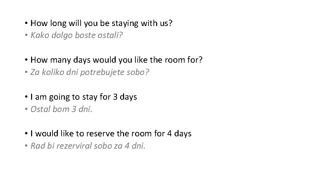Select the italic text "Ostal bom 3 dni."
The height and width of the screenshot is (180, 321).
tap(61, 109)
